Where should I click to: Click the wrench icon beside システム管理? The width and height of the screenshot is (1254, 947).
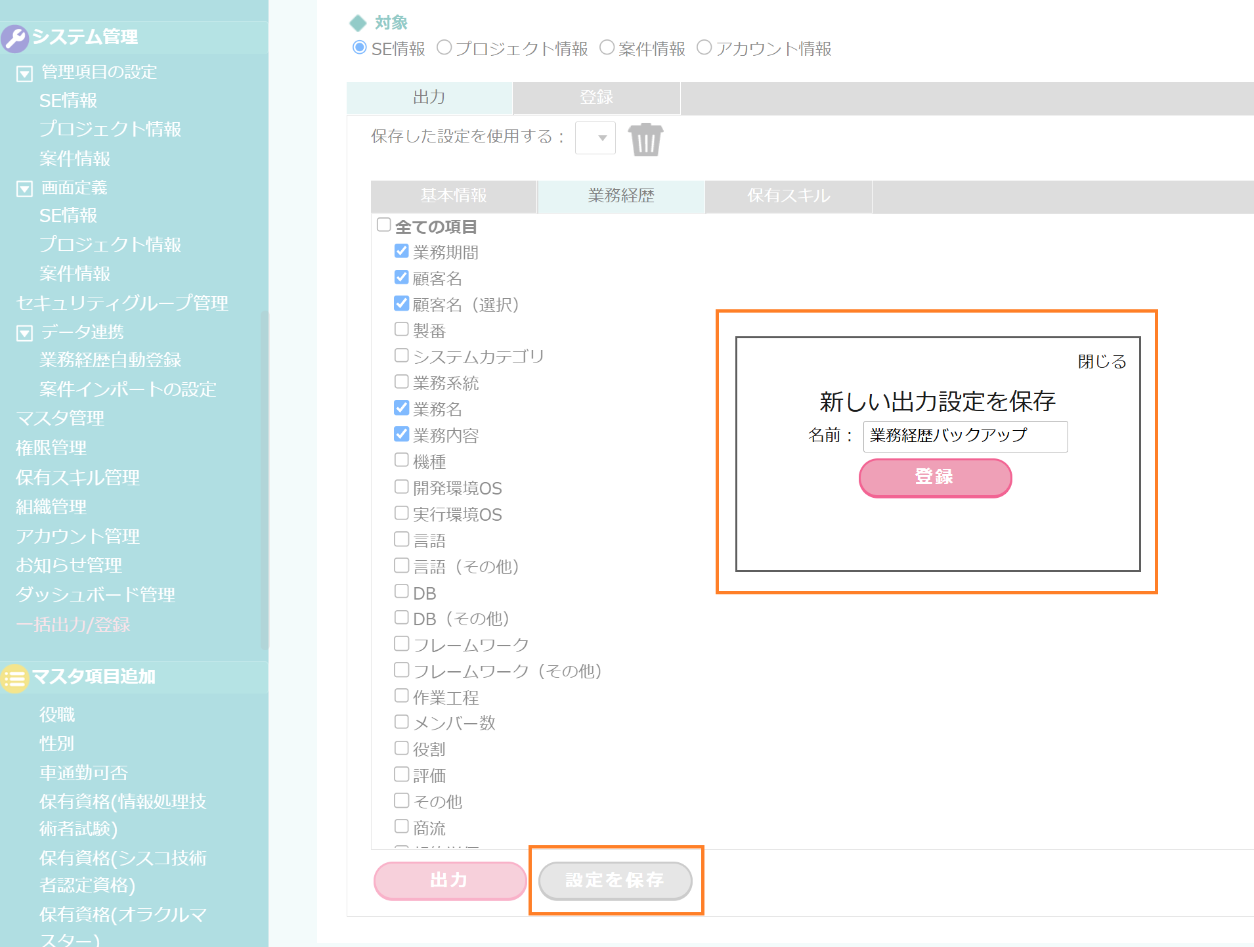pyautogui.click(x=15, y=38)
